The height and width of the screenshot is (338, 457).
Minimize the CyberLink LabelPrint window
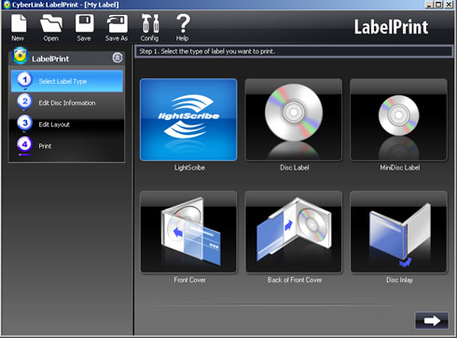429,5
